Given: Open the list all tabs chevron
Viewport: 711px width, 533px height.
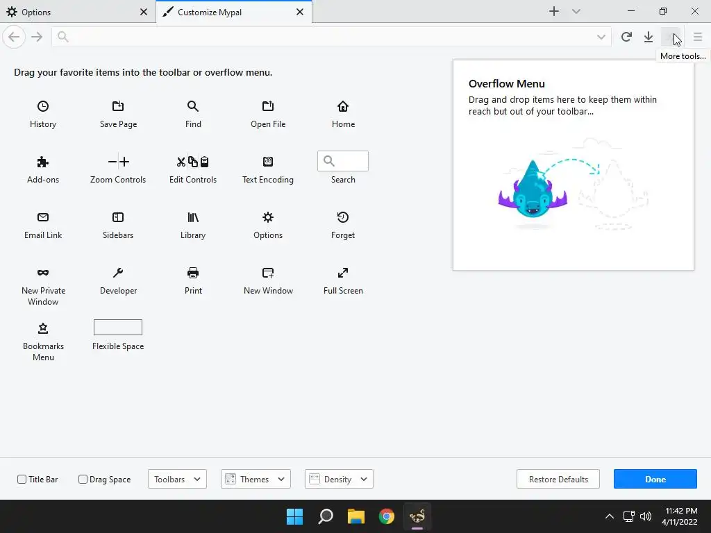Looking at the screenshot, I should 576,11.
